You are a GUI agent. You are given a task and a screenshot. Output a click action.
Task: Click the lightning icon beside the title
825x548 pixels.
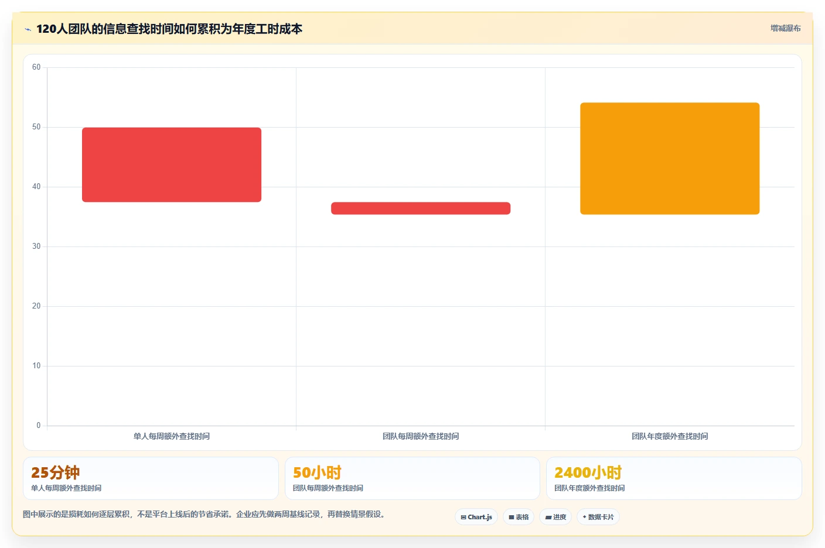tap(28, 29)
